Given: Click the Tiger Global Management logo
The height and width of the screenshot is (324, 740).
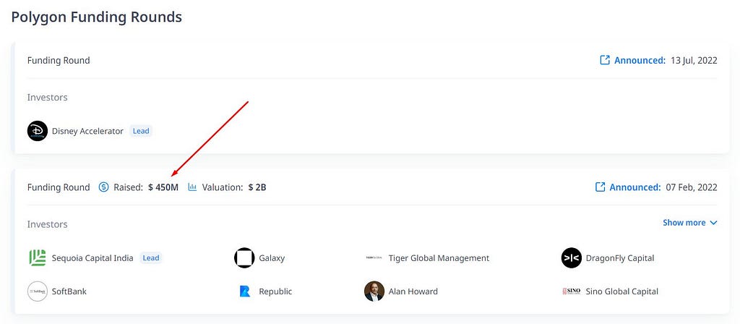Looking at the screenshot, I should tap(374, 258).
